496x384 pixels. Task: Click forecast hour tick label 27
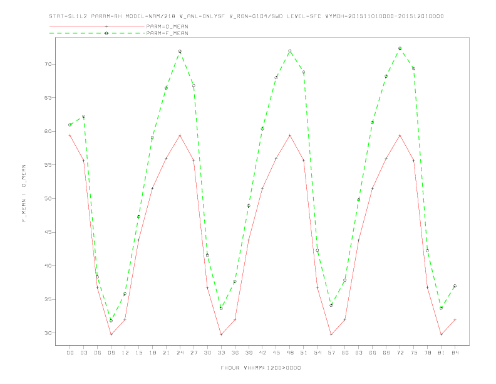194,353
